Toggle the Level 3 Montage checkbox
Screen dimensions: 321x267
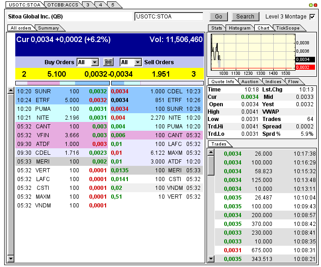tap(312, 17)
